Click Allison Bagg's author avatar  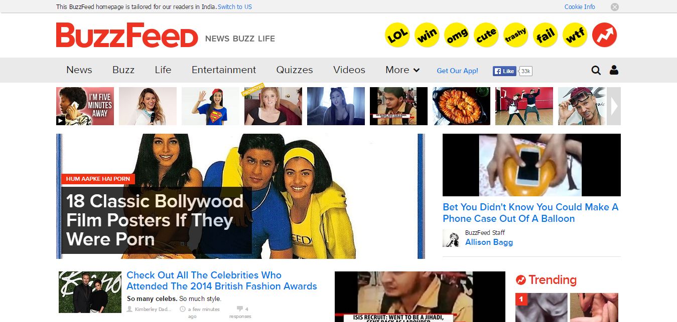click(451, 238)
